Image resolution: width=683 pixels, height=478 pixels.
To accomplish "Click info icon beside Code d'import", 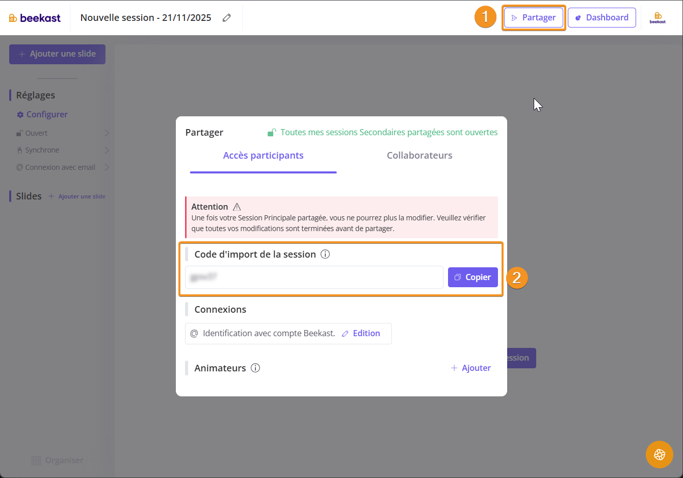I will 325,254.
